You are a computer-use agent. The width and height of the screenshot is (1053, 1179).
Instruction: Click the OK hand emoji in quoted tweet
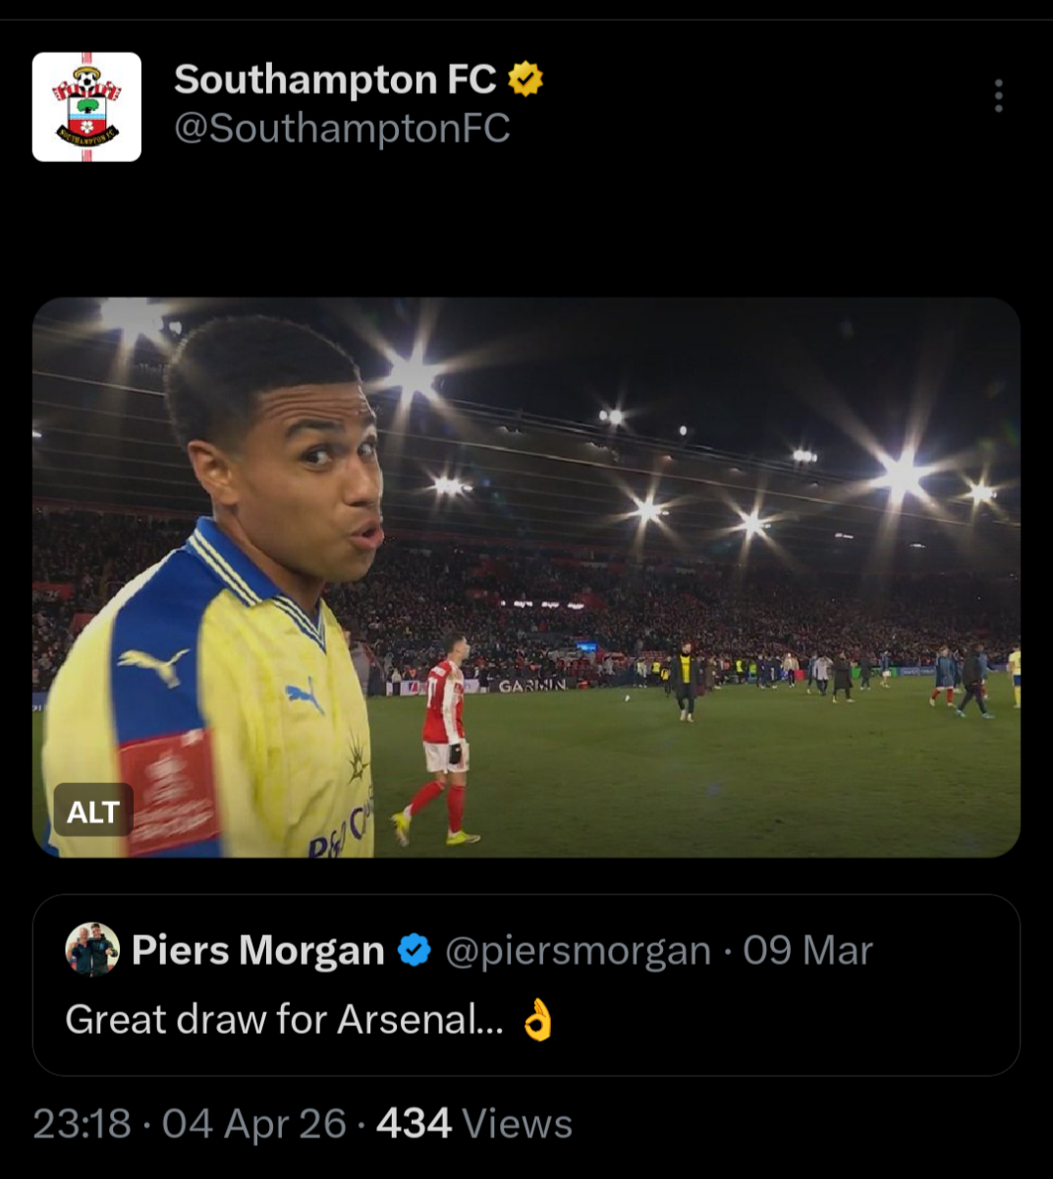point(537,1020)
